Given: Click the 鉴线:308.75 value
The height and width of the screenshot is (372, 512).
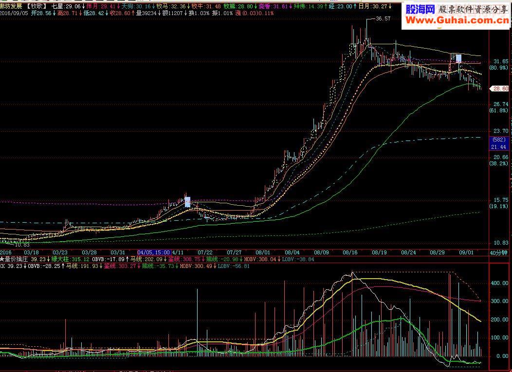Looking at the screenshot, I should point(184,259).
